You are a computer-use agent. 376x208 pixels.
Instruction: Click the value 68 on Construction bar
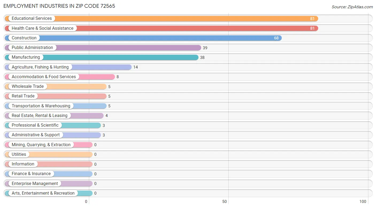pos(276,38)
